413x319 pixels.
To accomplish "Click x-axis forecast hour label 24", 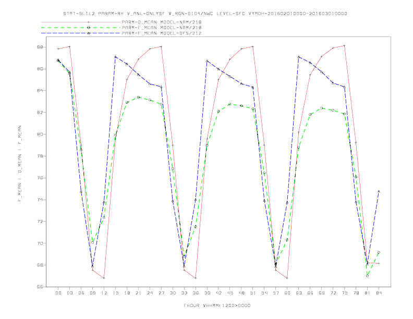I will [x=150, y=293].
